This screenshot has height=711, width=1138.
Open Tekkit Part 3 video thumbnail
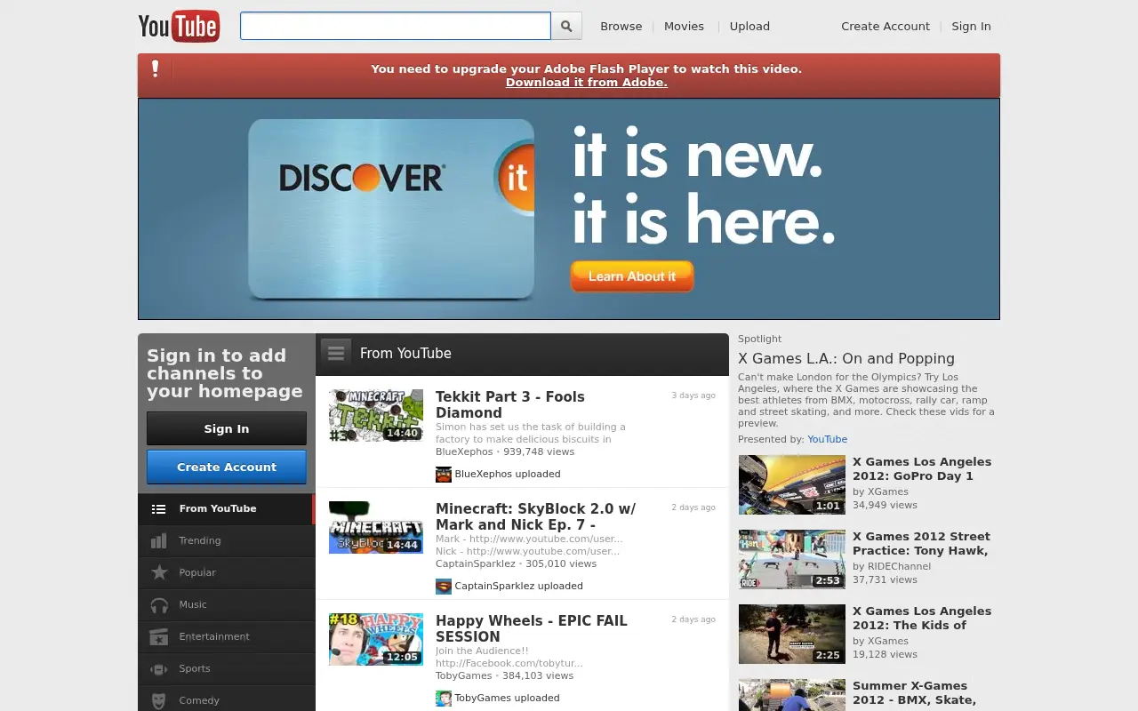(376, 415)
